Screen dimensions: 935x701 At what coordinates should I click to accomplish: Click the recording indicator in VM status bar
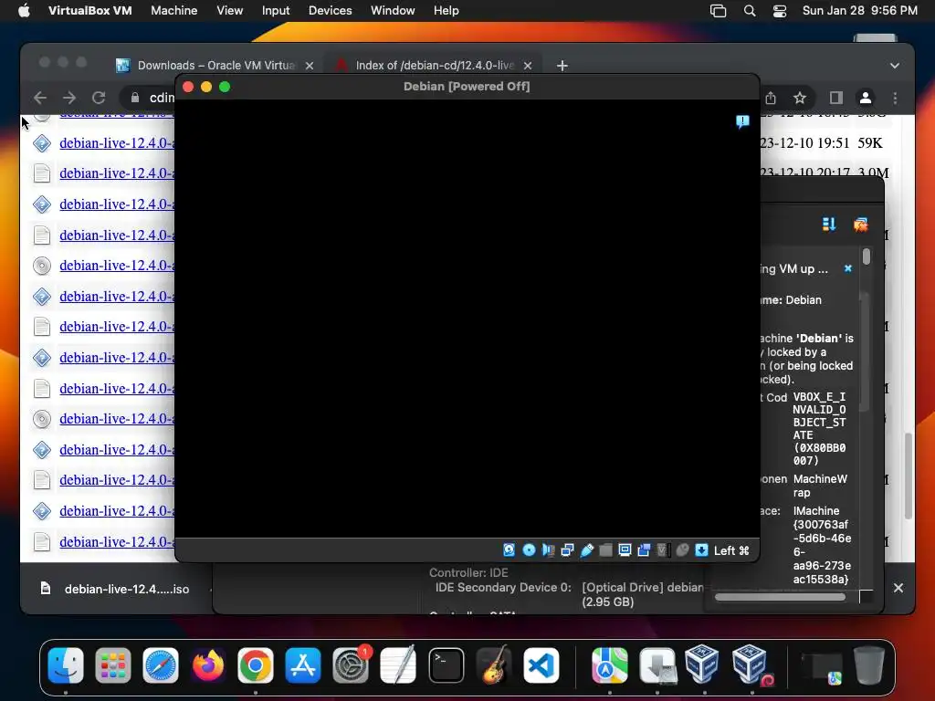(644, 550)
